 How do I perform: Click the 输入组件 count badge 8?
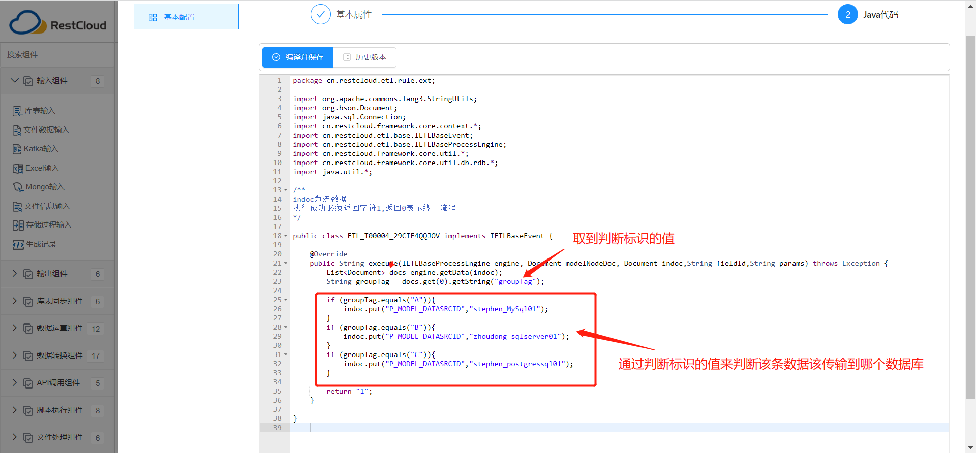click(x=98, y=81)
